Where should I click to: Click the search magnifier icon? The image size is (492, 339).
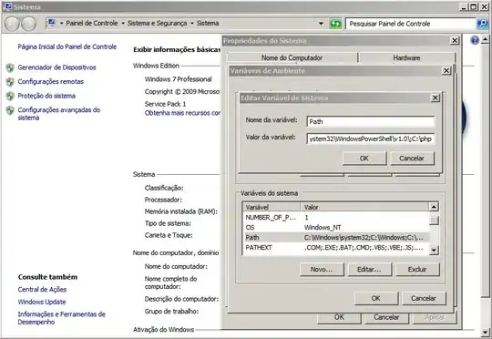click(482, 24)
